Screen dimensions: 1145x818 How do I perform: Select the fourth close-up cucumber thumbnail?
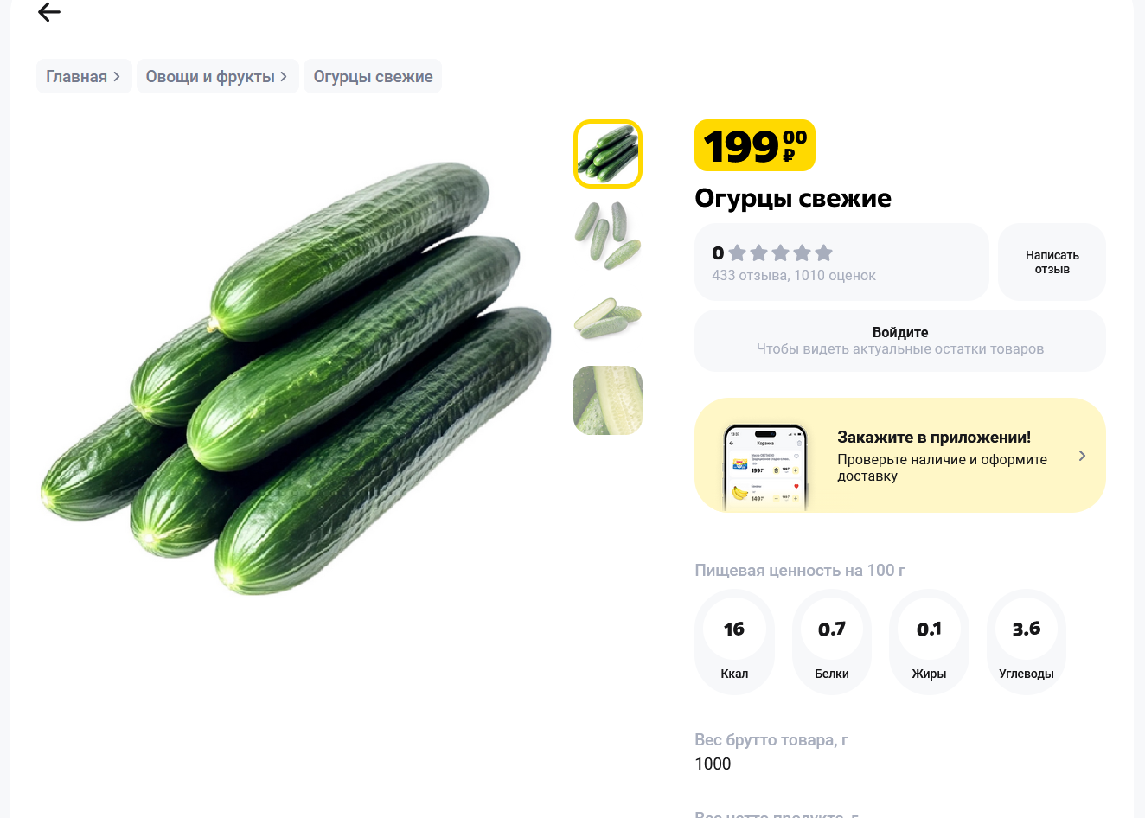pos(608,399)
